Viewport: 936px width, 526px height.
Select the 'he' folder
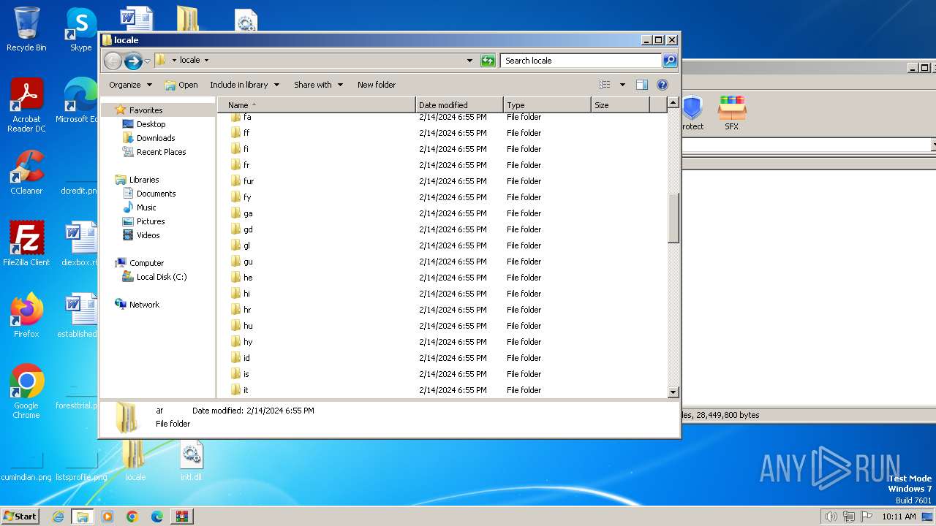coord(248,278)
